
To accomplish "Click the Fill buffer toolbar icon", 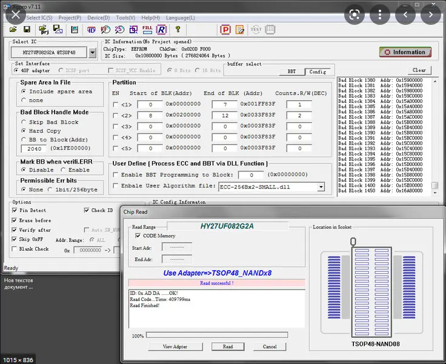I will [147, 29].
